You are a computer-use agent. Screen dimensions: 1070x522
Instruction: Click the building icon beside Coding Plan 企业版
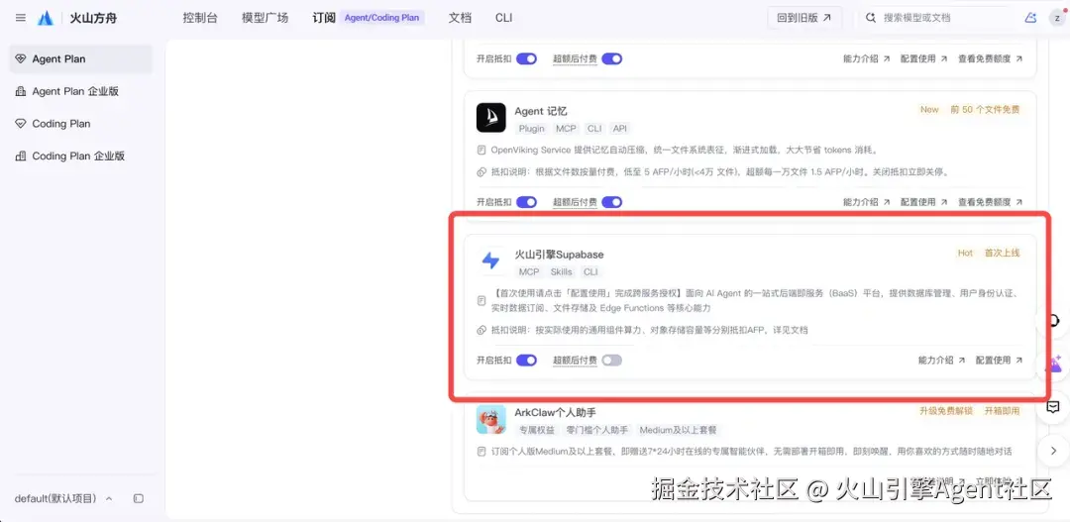20,156
